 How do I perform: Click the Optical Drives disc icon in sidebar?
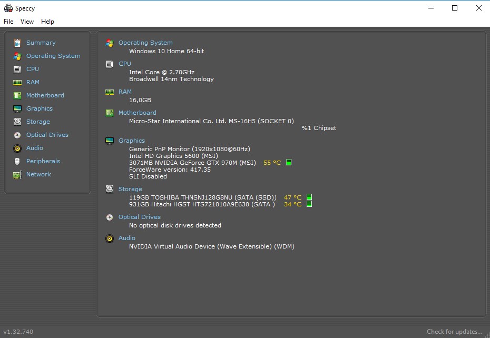tap(17, 135)
